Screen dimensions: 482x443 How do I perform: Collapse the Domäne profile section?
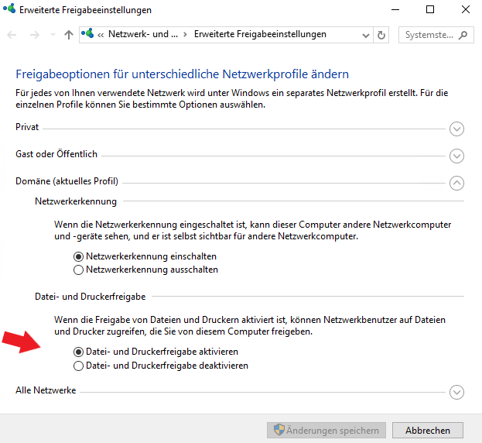tap(456, 183)
